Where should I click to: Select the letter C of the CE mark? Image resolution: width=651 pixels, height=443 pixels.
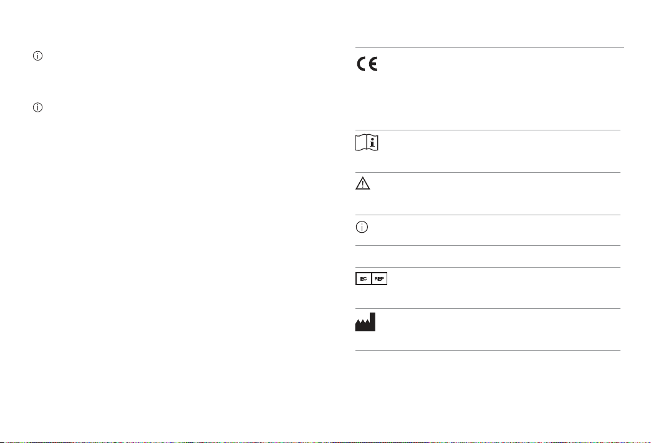coord(362,64)
